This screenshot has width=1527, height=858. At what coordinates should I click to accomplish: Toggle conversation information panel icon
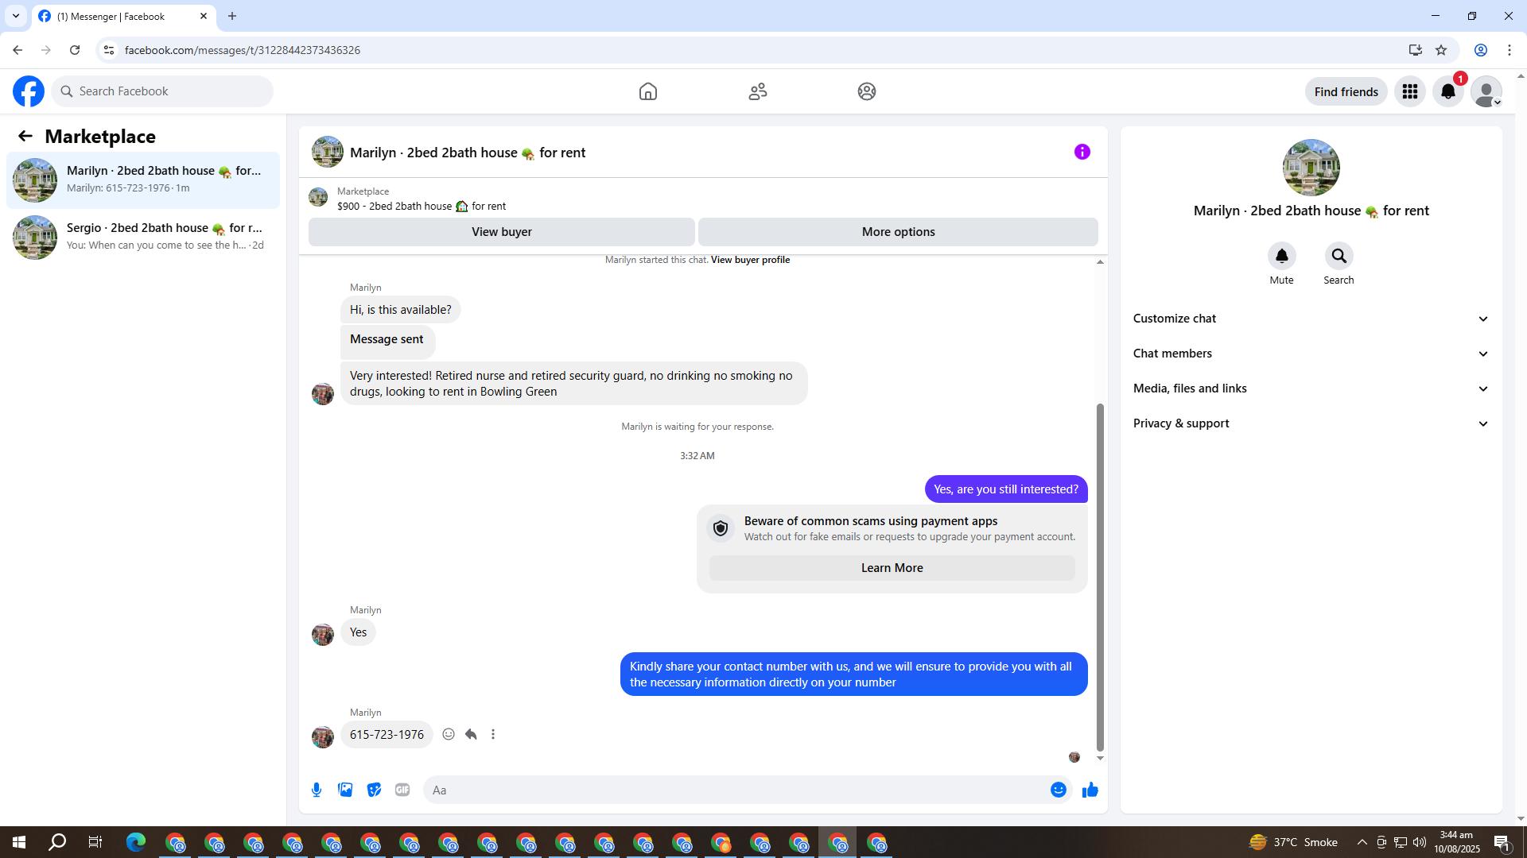point(1082,152)
